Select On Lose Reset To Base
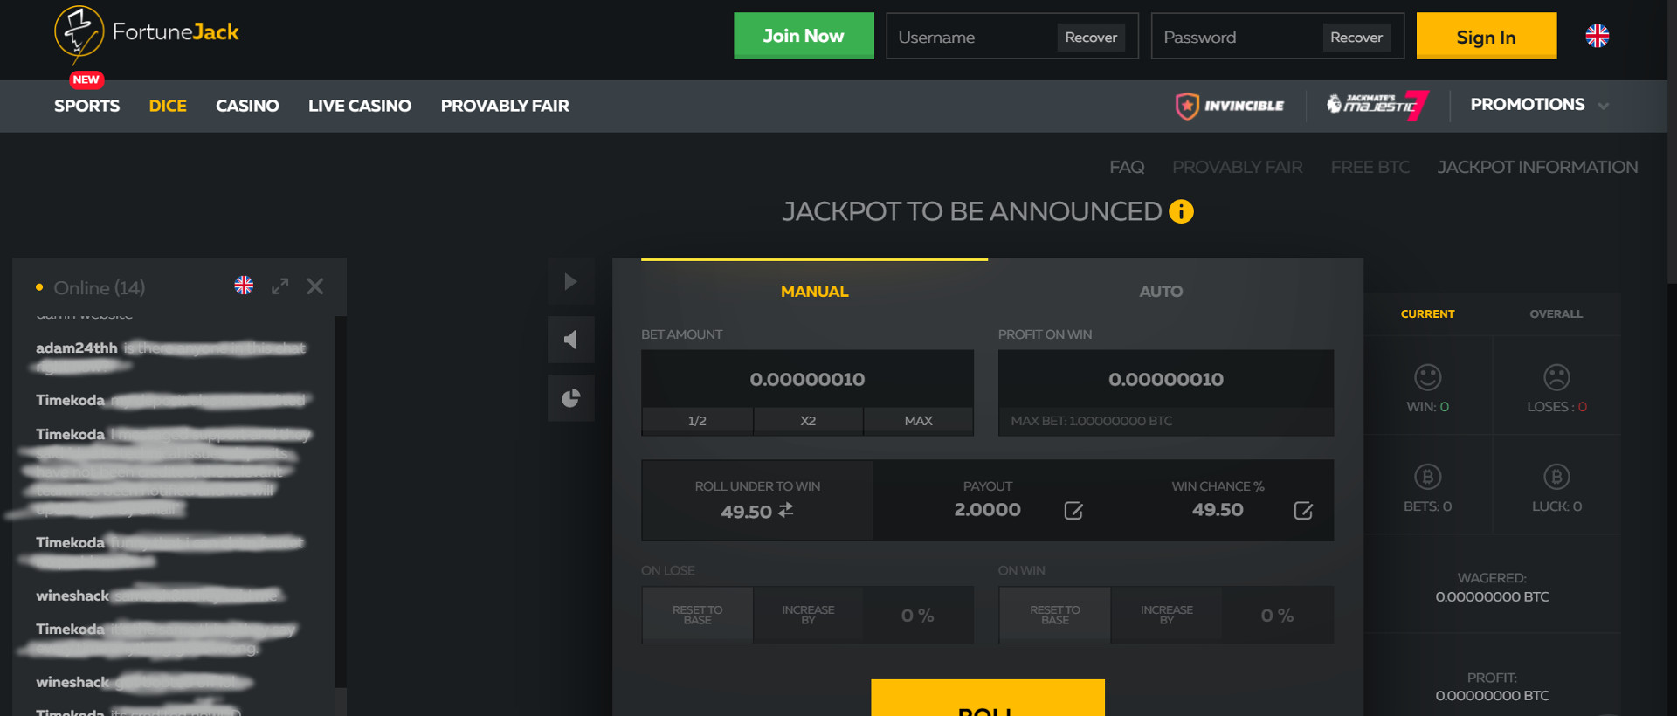 [x=697, y=615]
